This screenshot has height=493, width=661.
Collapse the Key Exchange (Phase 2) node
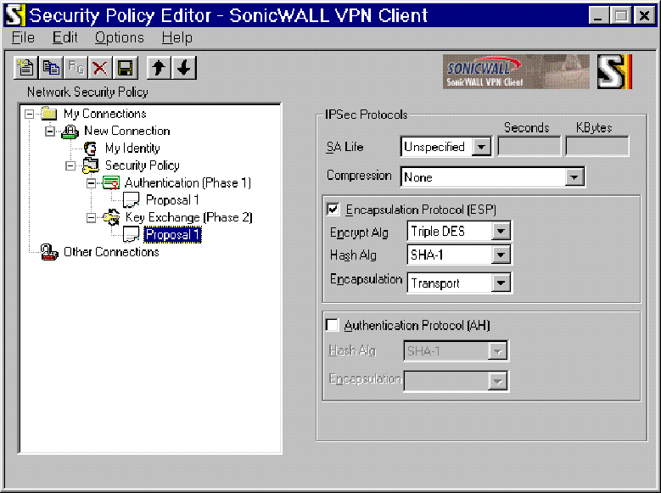[91, 218]
